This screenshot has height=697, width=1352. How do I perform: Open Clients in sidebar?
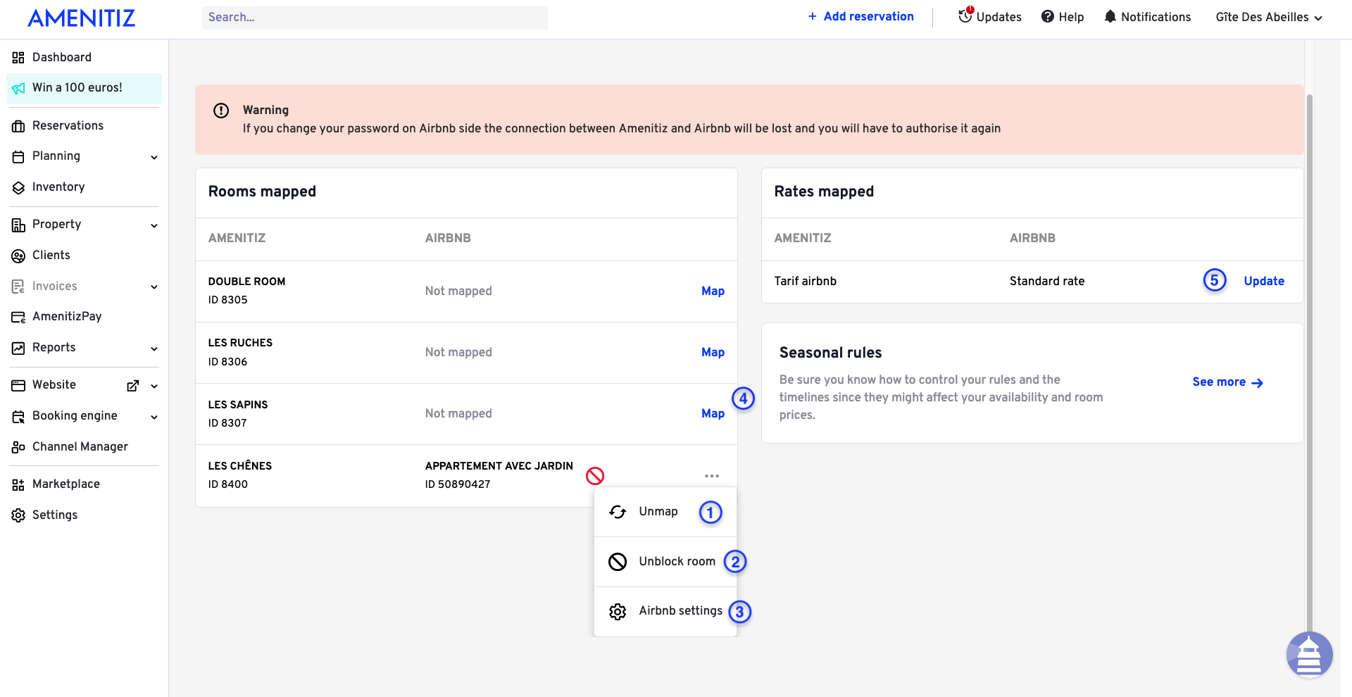point(51,255)
